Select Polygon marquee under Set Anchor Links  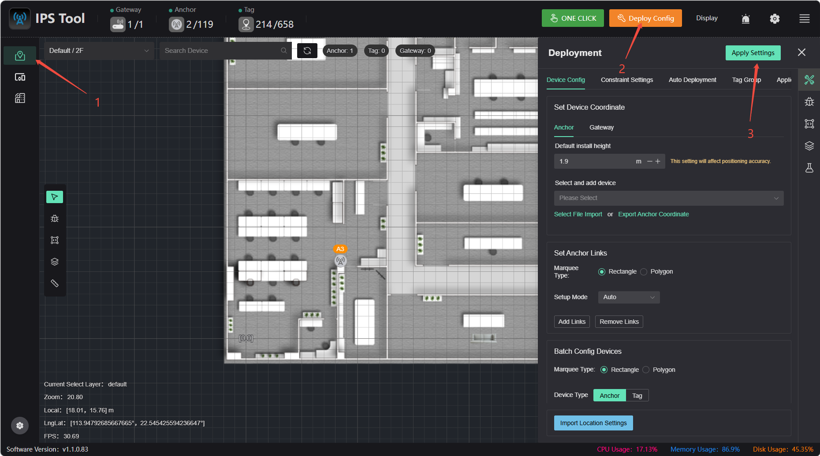[644, 272]
